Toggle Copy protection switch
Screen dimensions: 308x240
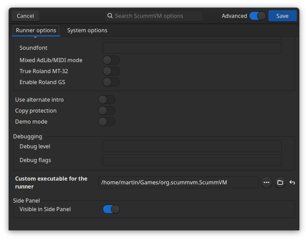pyautogui.click(x=107, y=111)
